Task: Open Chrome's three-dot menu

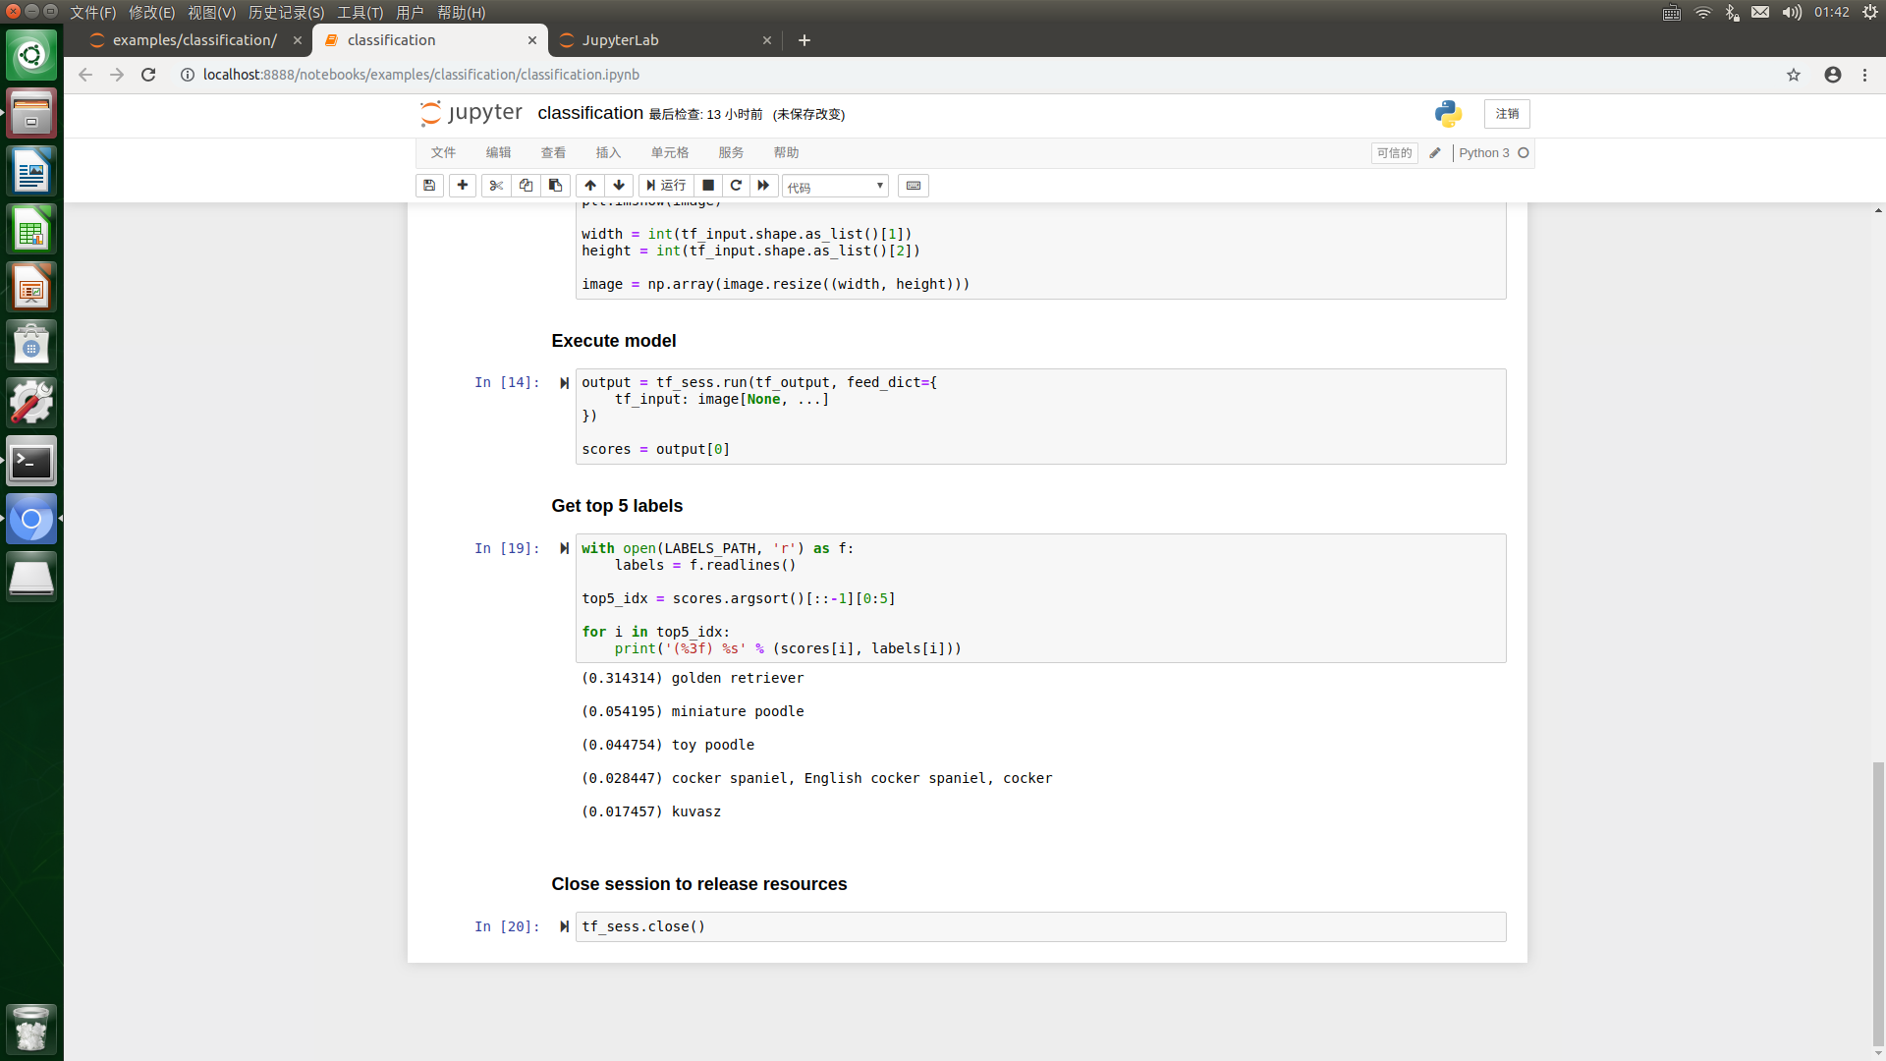Action: tap(1865, 75)
